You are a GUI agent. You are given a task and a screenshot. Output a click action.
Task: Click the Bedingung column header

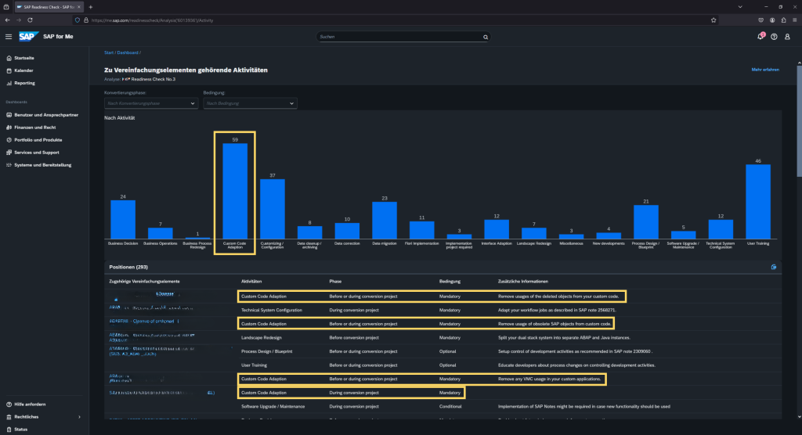[450, 281]
